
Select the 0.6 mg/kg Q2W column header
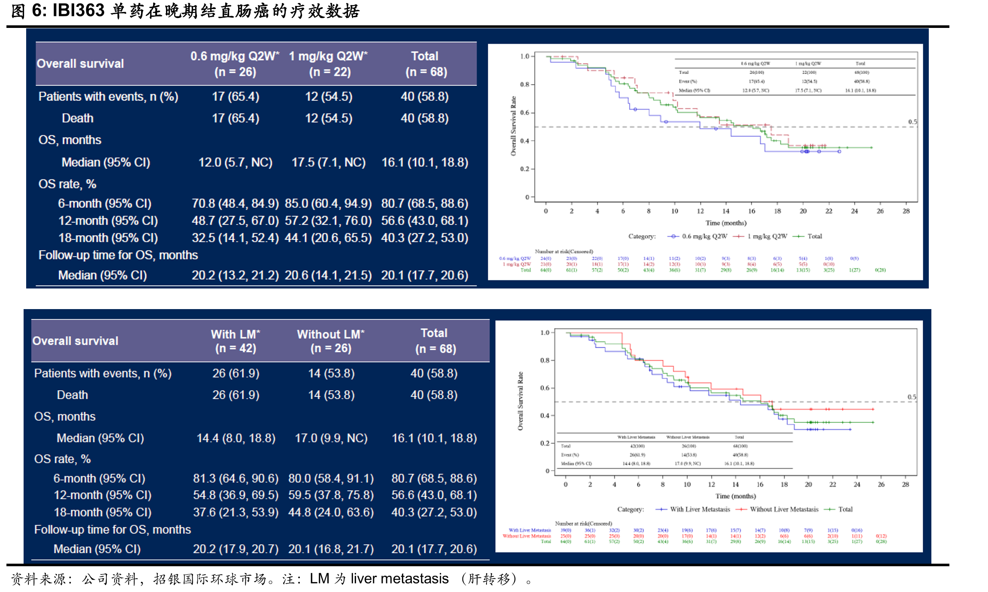[x=235, y=64]
